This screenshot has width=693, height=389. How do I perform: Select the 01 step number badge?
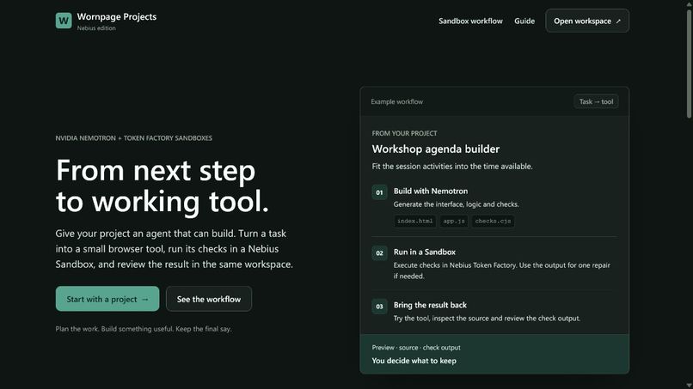379,192
